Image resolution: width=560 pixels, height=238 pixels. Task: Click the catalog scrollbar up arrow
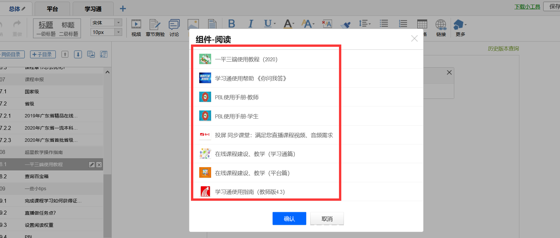107,72
